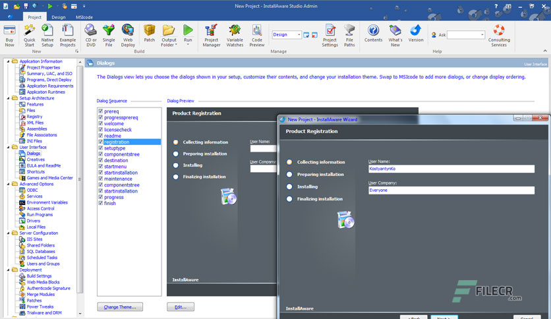Toggle the welcome dialog checkbox
This screenshot has width=551, height=319.
(100, 123)
